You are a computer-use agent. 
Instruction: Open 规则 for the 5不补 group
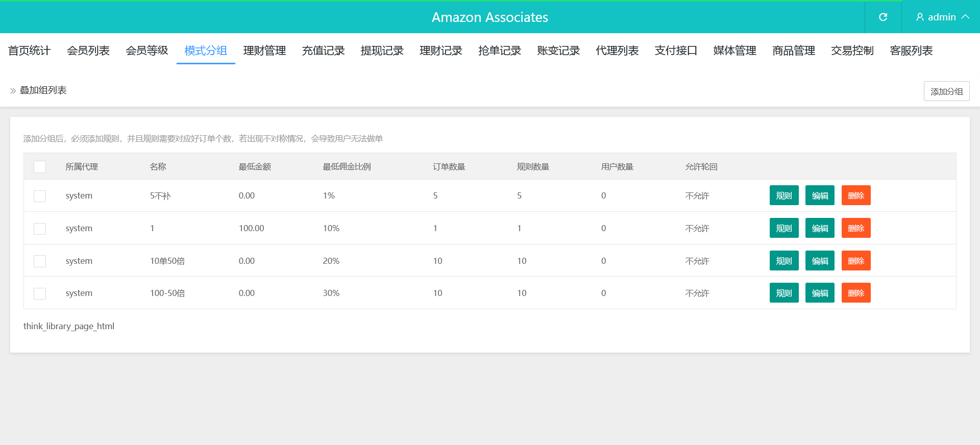tap(784, 195)
